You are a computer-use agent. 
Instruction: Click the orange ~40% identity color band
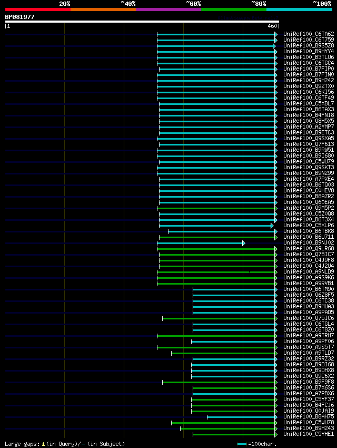103,9
